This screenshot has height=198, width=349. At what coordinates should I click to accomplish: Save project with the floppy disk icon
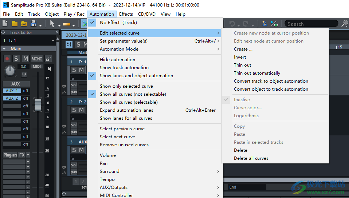pos(34,23)
